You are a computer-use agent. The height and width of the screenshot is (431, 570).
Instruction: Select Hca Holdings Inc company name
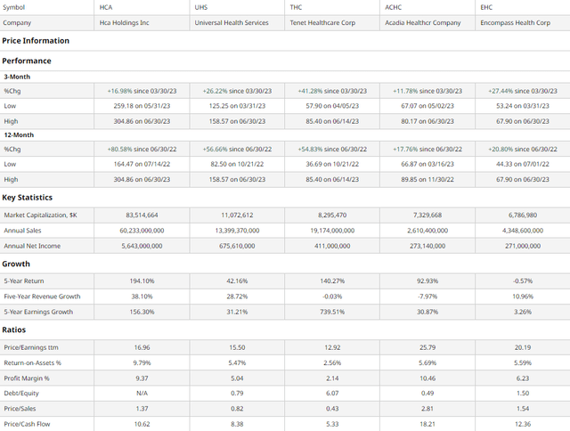pos(125,22)
